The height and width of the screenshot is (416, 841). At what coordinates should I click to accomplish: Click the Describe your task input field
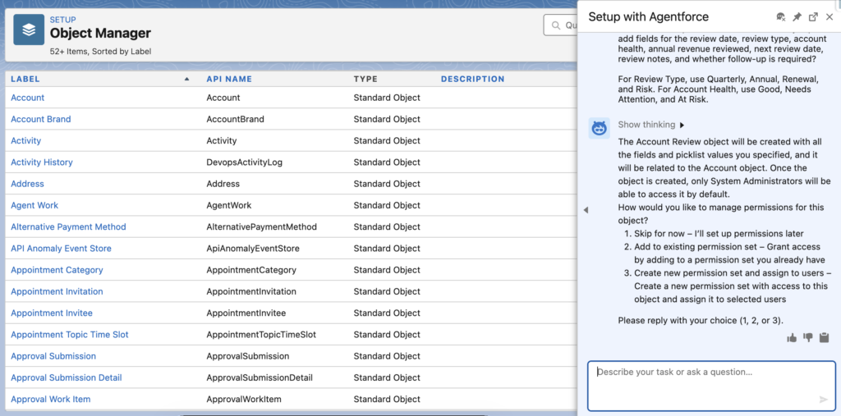coord(711,386)
